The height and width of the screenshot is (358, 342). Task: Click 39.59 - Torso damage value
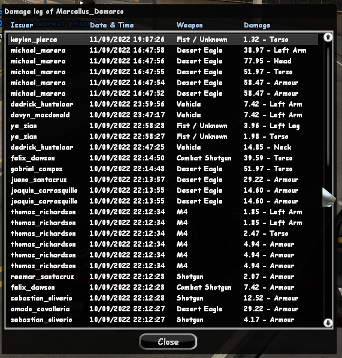(x=268, y=158)
